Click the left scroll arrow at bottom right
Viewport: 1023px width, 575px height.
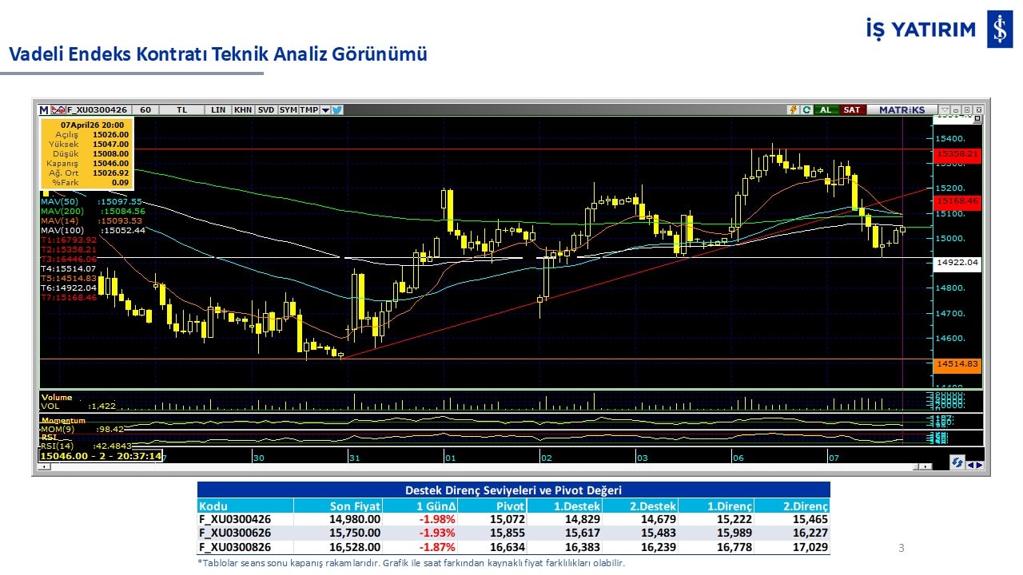(x=970, y=464)
